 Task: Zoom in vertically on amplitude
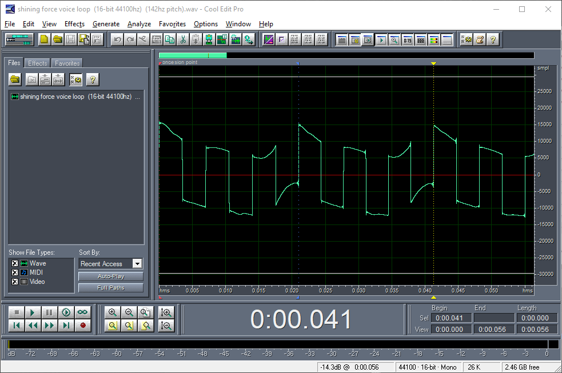pos(166,312)
